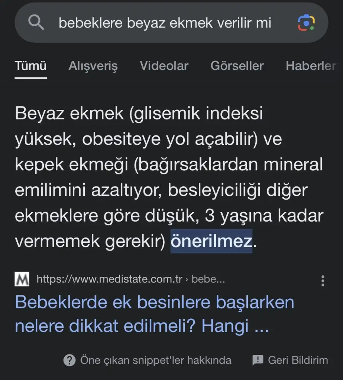Click the feedback speech bubble icon
Screen dimensions: 343x380
[x=258, y=360]
